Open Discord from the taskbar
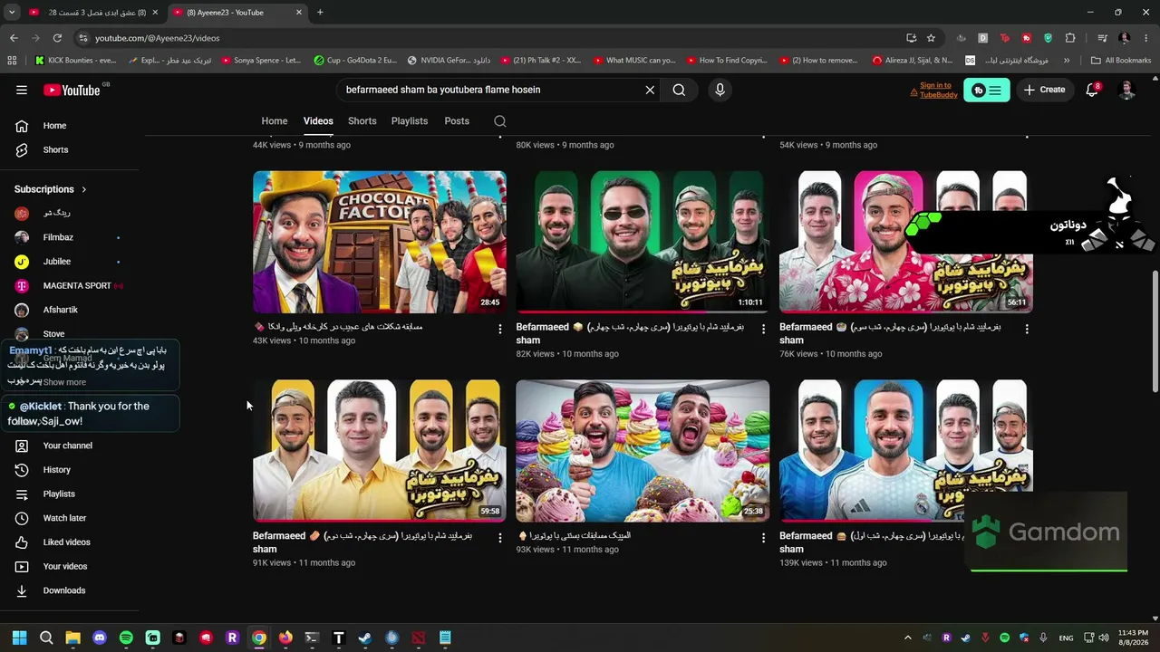This screenshot has width=1160, height=652. click(x=100, y=638)
